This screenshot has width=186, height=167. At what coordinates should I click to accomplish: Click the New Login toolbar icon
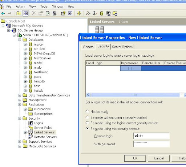[x=108, y=13]
